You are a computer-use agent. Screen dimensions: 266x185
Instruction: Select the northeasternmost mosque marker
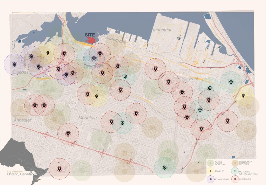click(231, 82)
